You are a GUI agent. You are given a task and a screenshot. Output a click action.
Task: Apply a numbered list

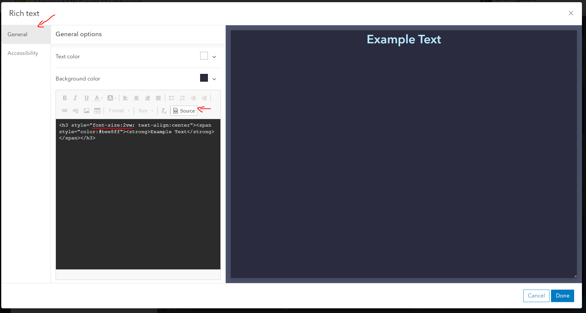[182, 98]
